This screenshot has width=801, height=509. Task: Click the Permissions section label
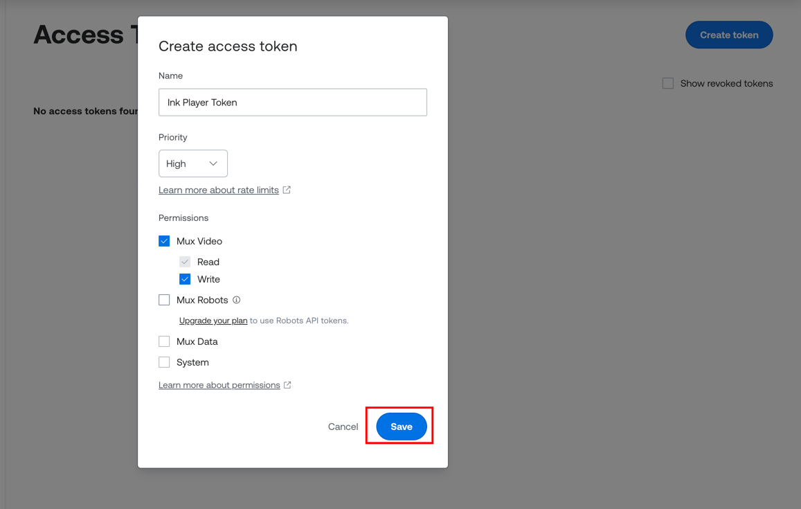pos(183,217)
